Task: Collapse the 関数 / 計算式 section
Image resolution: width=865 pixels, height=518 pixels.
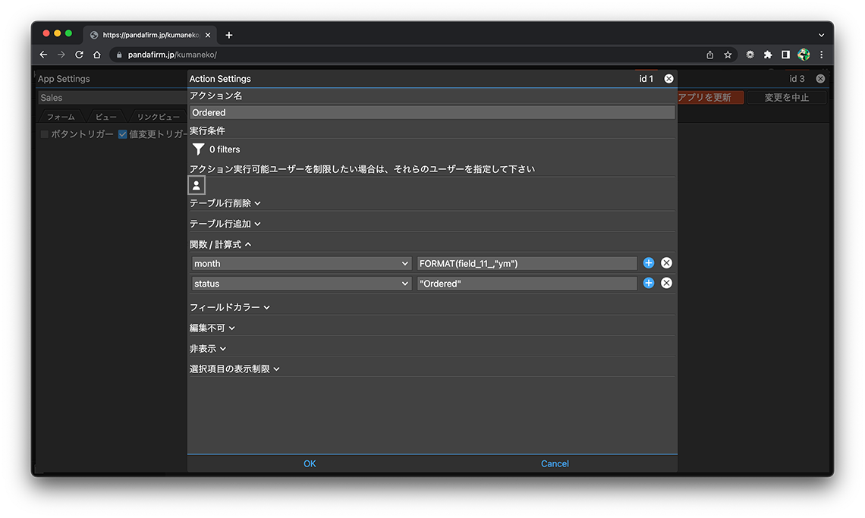Action: (220, 244)
